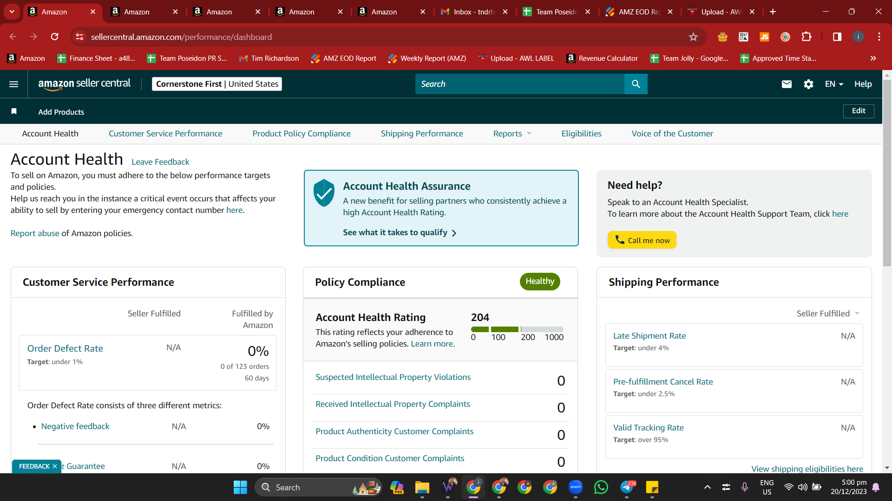Viewport: 892px width, 501px height.
Task: Switch to the AMZ EOD Report browser tab
Action: click(639, 12)
